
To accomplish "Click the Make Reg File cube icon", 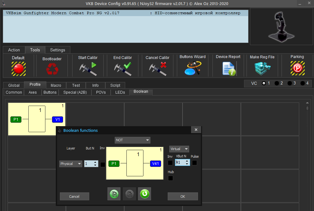I will tap(262, 68).
